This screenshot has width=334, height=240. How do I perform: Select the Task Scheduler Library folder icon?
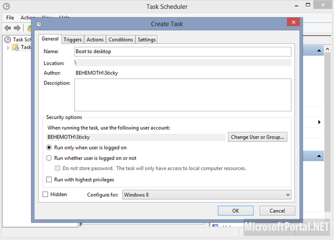[16, 47]
